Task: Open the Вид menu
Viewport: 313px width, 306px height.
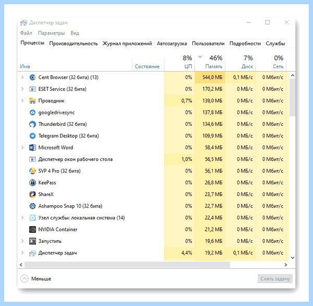Action: click(75, 33)
